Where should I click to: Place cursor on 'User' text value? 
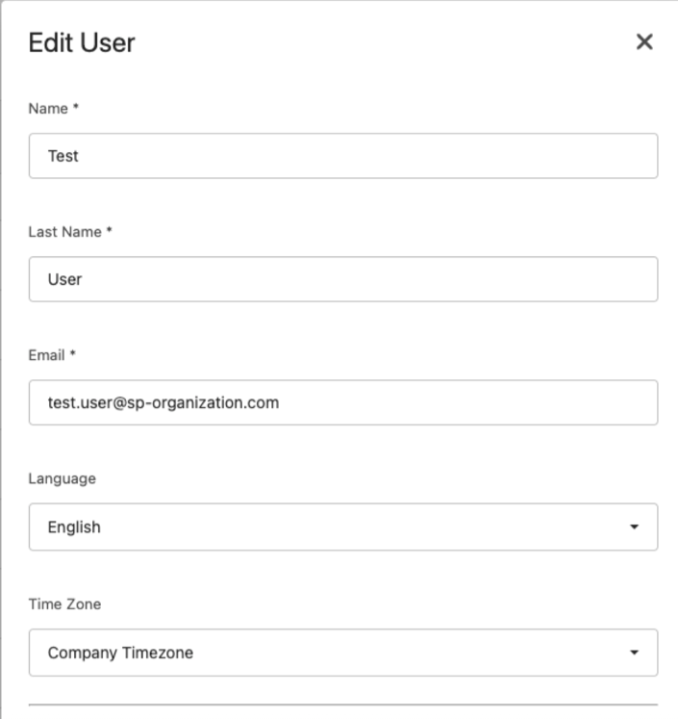pyautogui.click(x=64, y=280)
